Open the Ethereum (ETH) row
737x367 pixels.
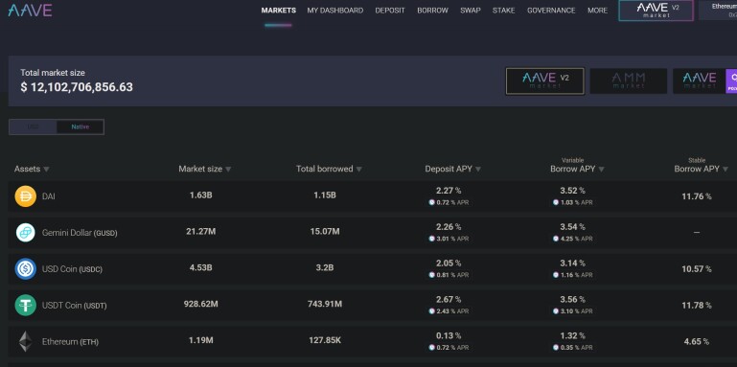click(x=372, y=342)
